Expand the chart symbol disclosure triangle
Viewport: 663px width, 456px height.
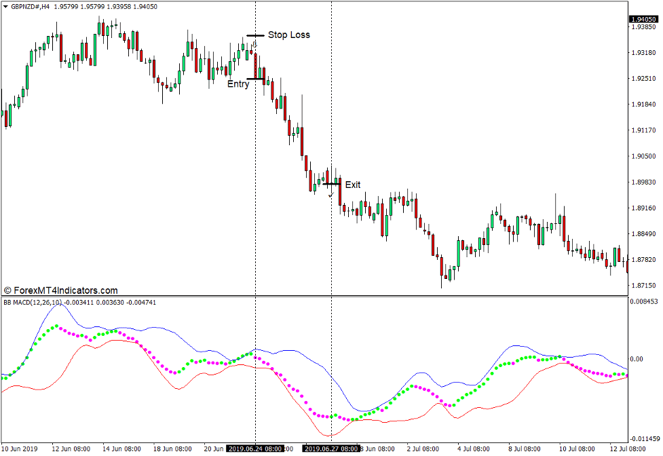(x=5, y=7)
